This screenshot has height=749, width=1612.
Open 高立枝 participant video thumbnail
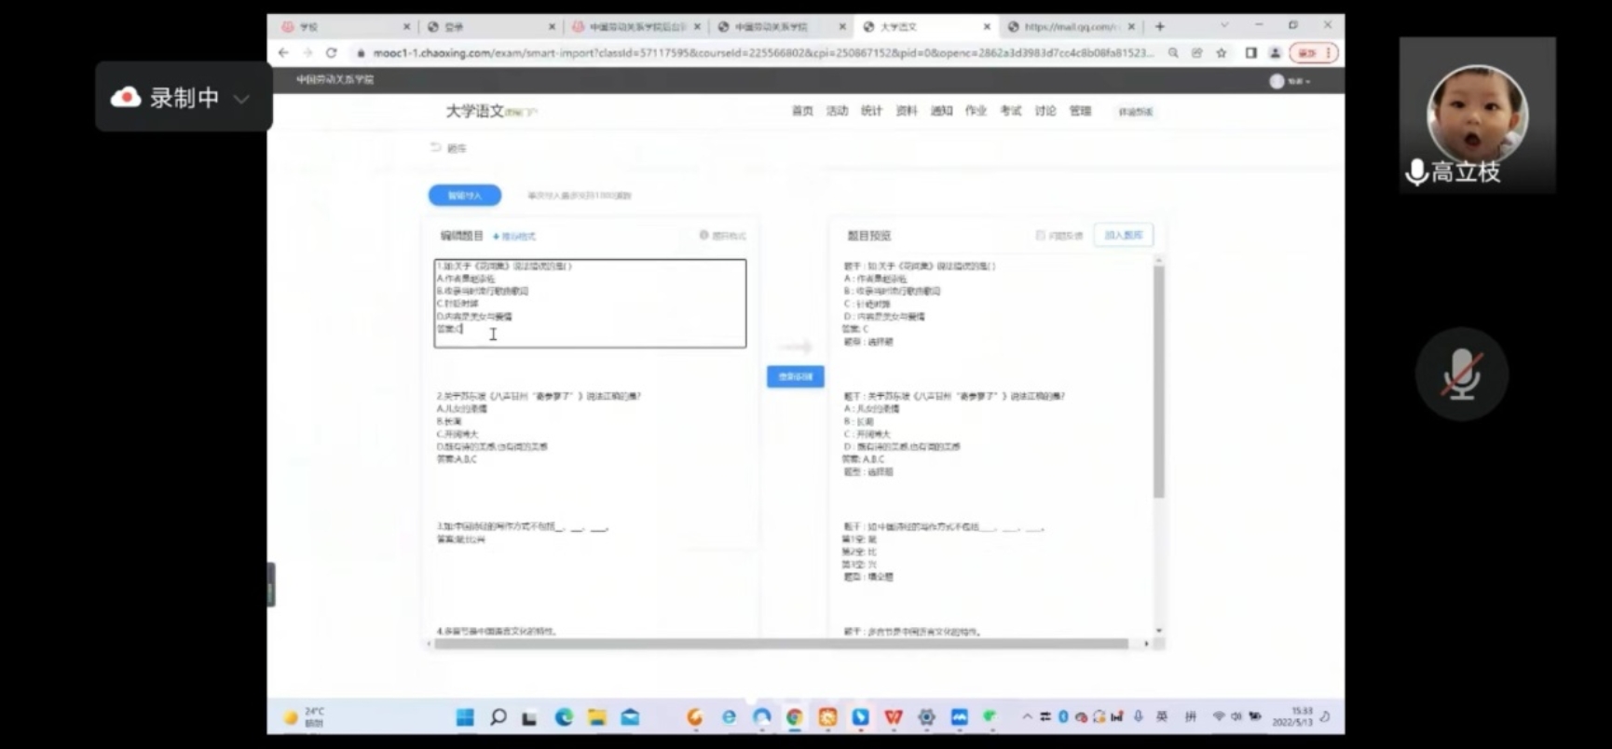click(1477, 115)
